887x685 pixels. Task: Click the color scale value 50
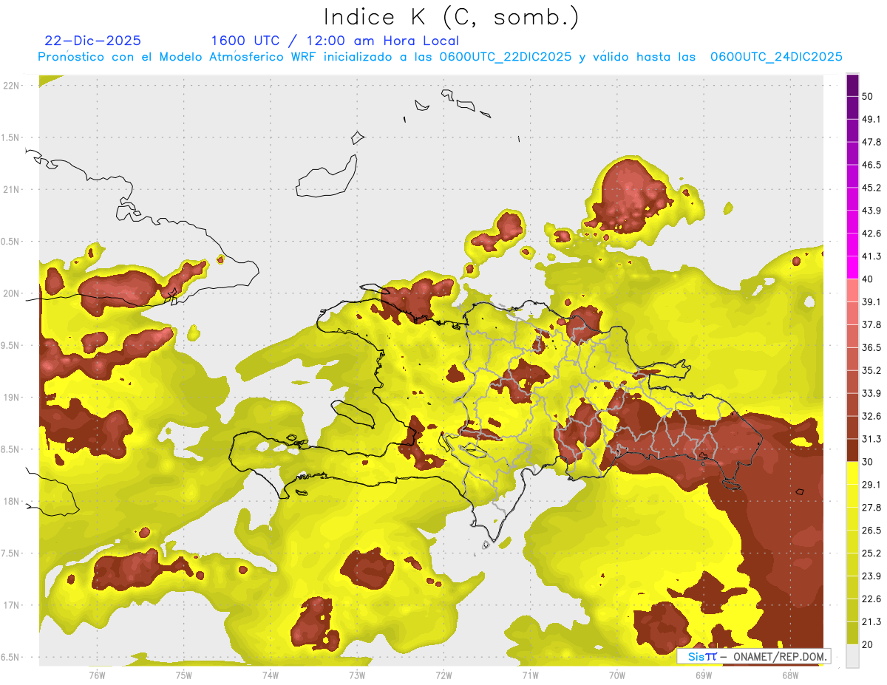(x=868, y=97)
